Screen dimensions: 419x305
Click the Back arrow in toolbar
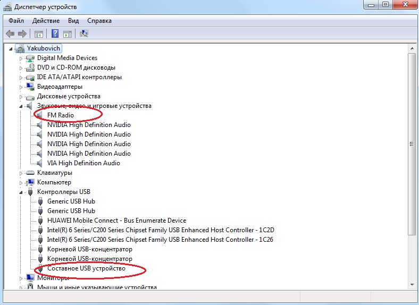click(x=10, y=33)
